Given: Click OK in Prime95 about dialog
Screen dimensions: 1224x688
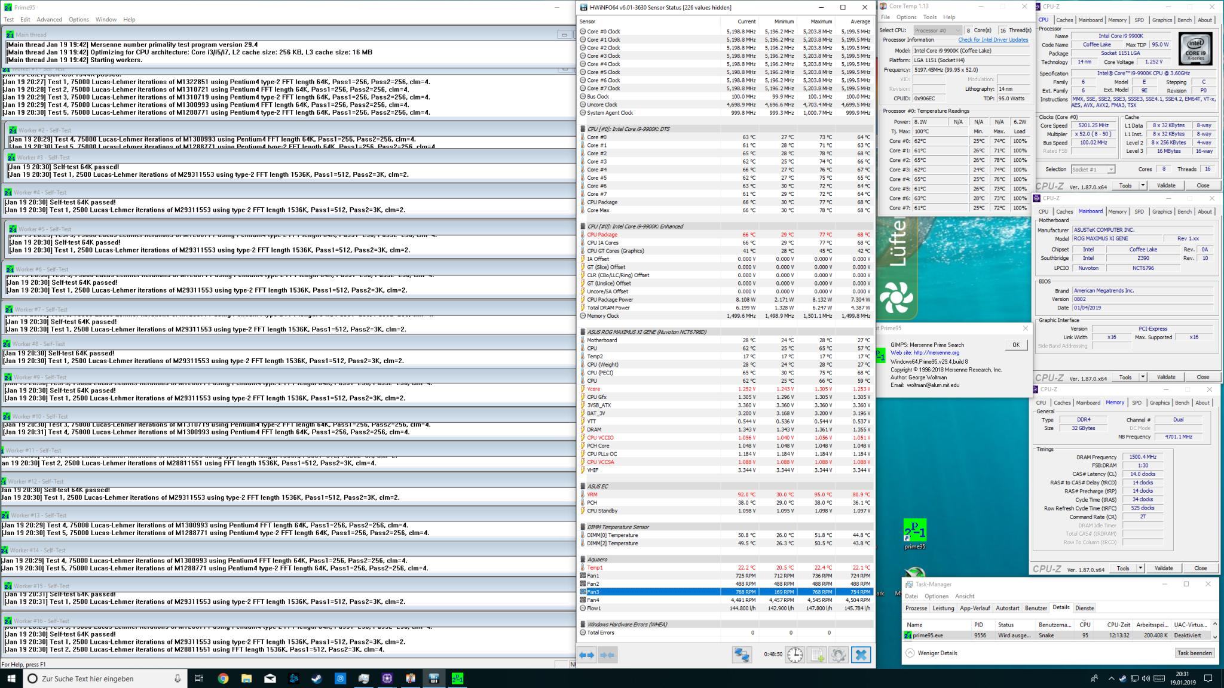Looking at the screenshot, I should click(x=1016, y=345).
